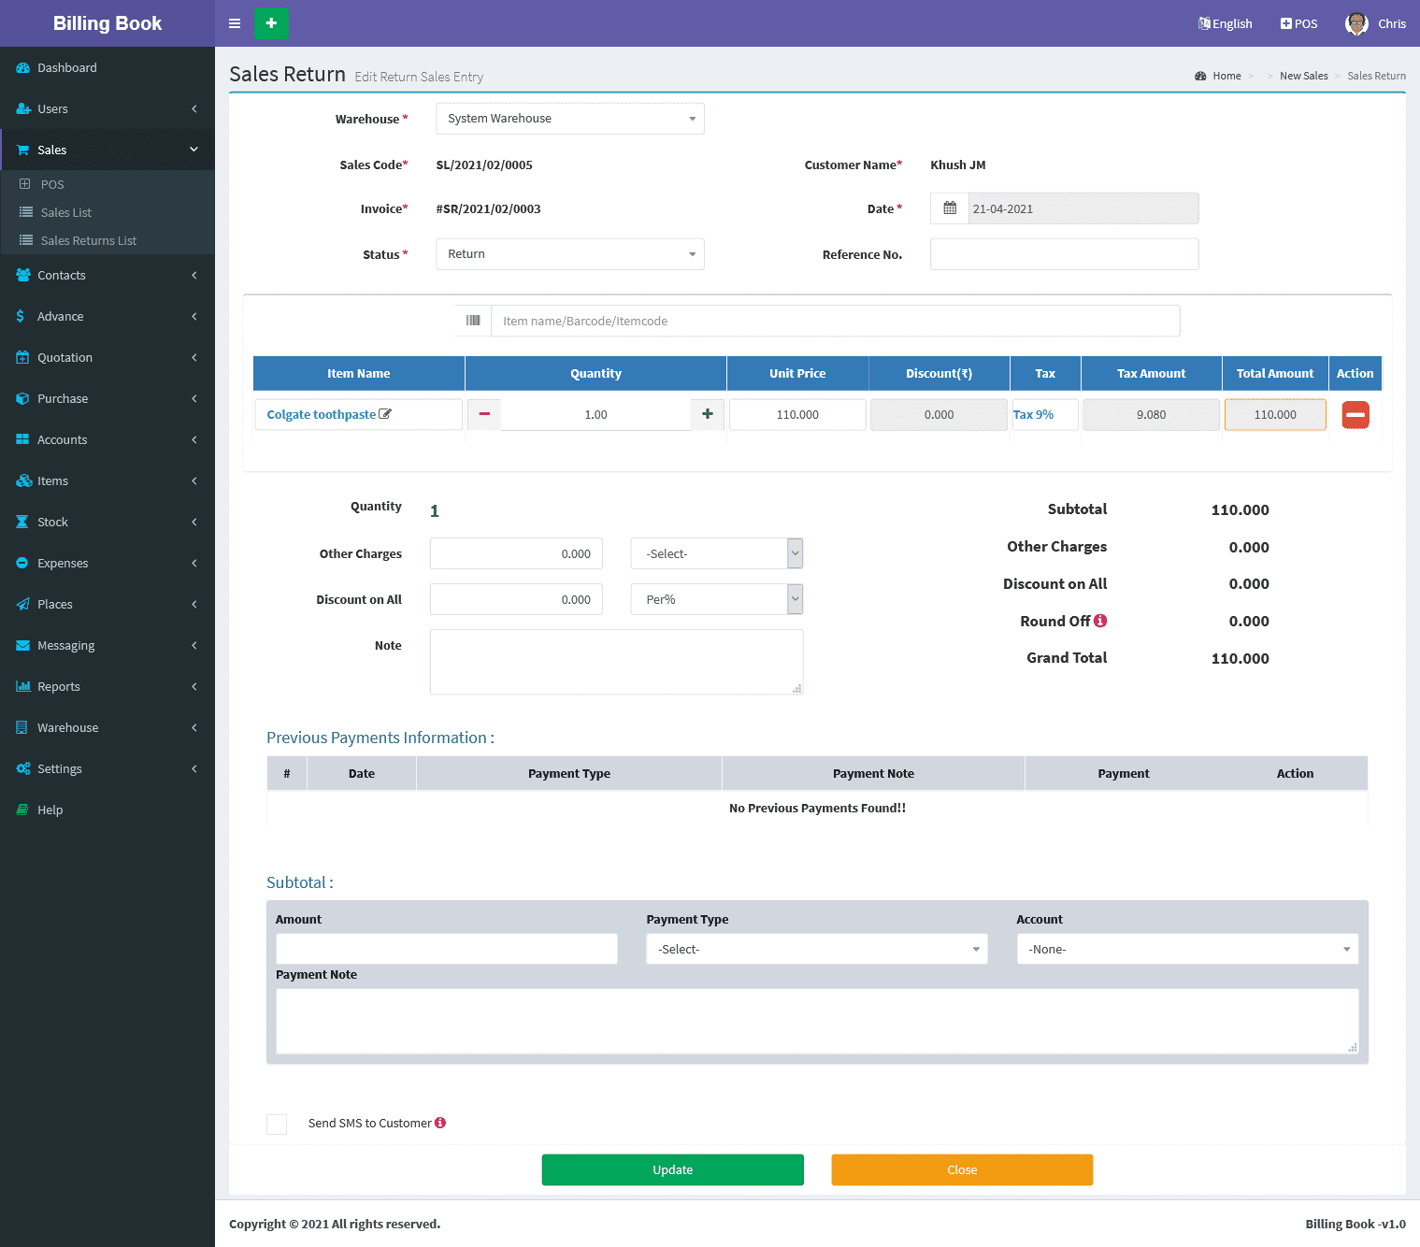Click the calendar icon beside the date
This screenshot has width=1420, height=1247.
950,208
